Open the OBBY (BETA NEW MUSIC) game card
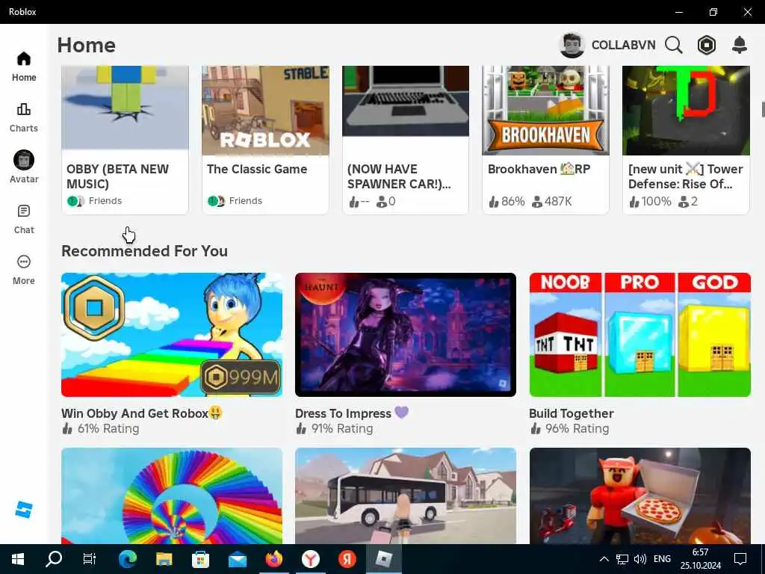The width and height of the screenshot is (765, 574). coord(125,141)
